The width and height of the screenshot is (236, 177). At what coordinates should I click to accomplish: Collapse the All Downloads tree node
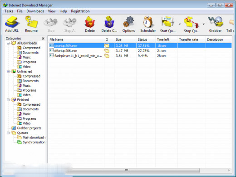(8, 43)
